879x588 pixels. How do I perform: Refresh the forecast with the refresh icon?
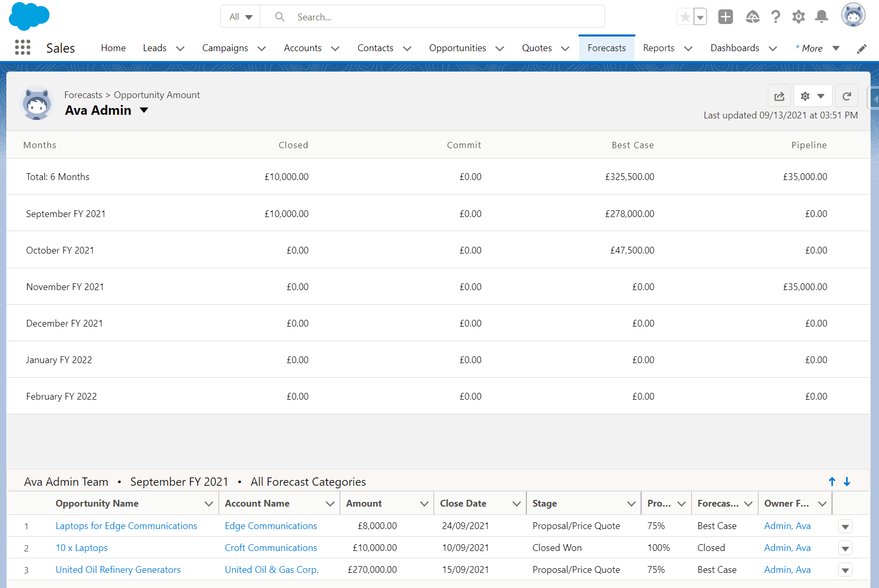click(x=846, y=96)
